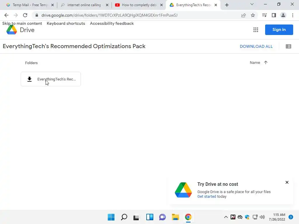Follow the Skip to main content link

[x=22, y=23]
